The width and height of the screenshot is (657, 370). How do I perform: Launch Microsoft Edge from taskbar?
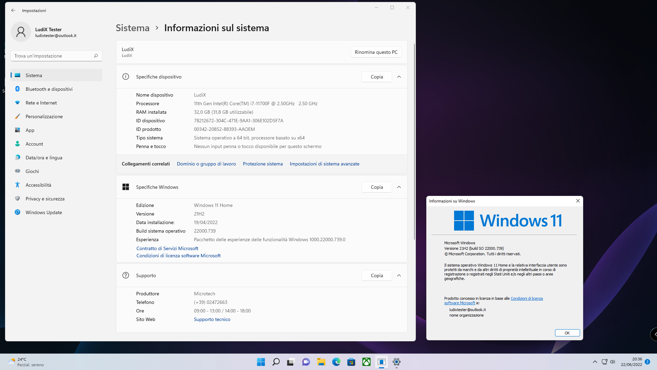336,362
